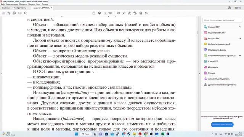Show hidden system tray icons

(212, 134)
